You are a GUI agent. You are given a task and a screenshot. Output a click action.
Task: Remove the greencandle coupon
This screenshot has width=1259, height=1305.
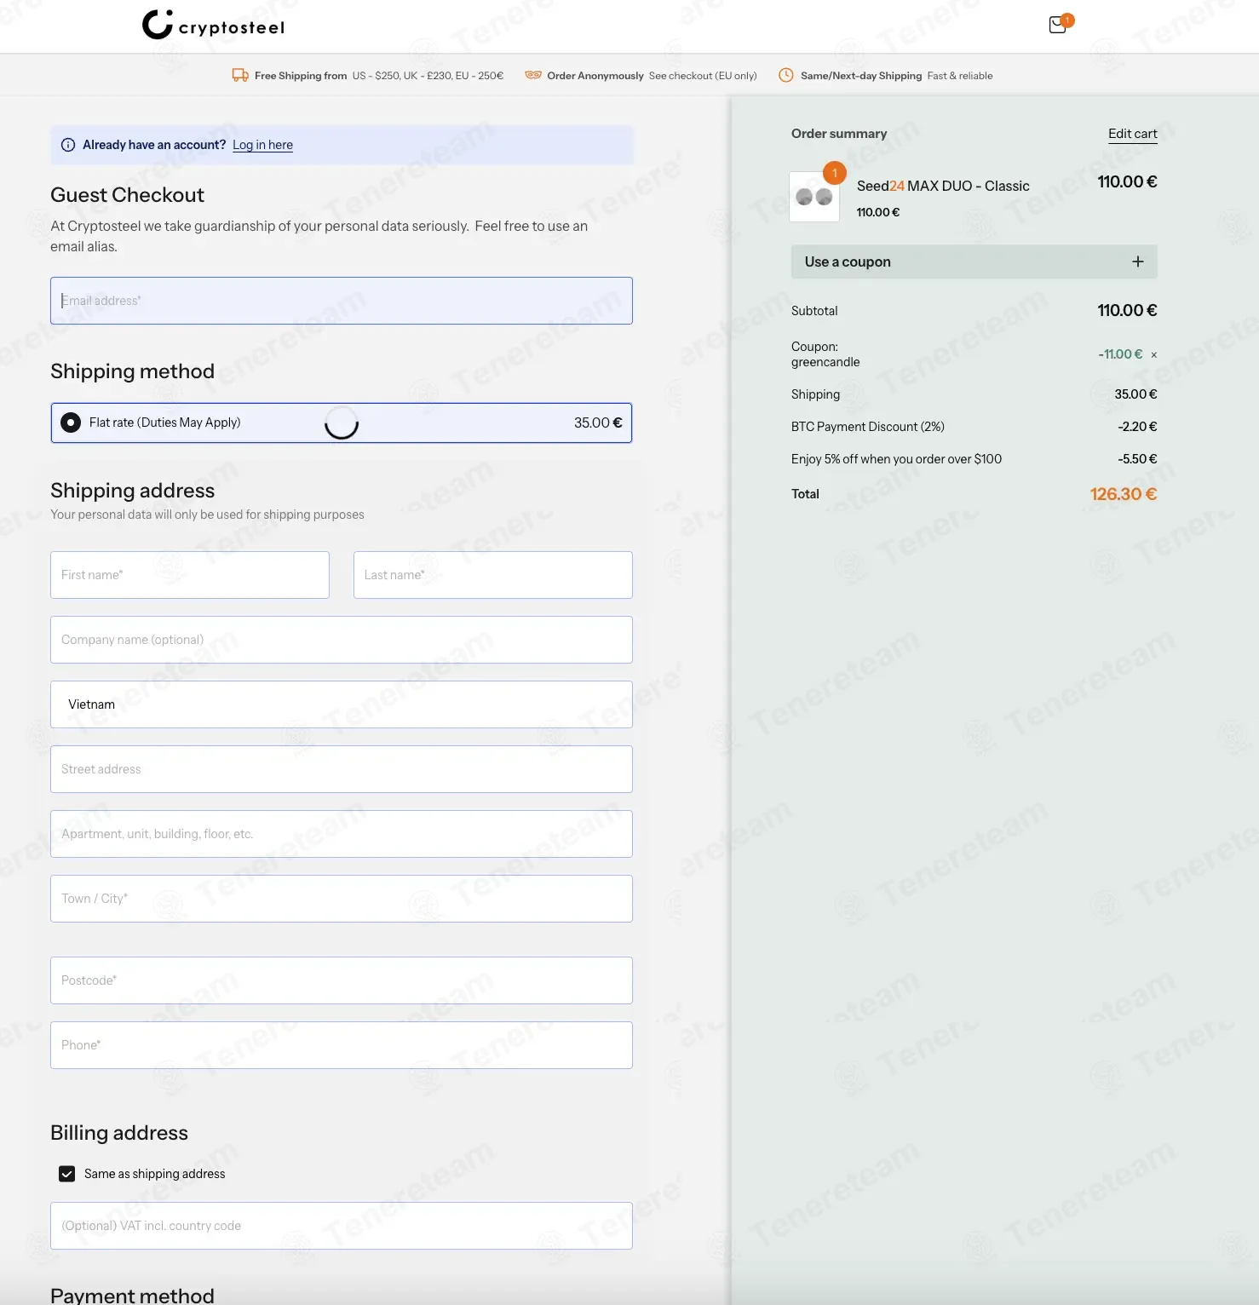coord(1154,355)
